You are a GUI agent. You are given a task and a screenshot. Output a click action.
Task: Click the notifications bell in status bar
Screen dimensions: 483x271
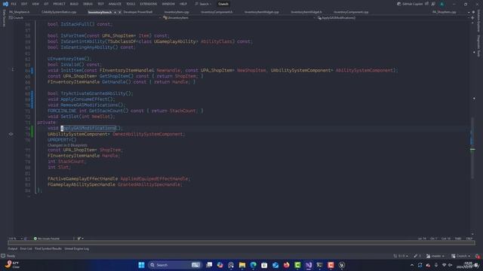pos(478,256)
